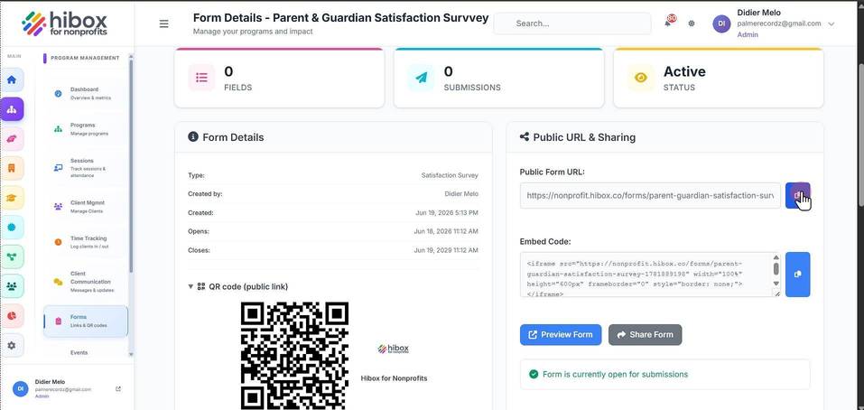Select Forms menu item
The width and height of the screenshot is (864, 410).
point(86,321)
